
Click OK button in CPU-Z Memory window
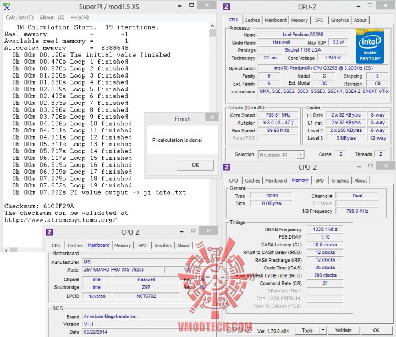pyautogui.click(x=376, y=330)
